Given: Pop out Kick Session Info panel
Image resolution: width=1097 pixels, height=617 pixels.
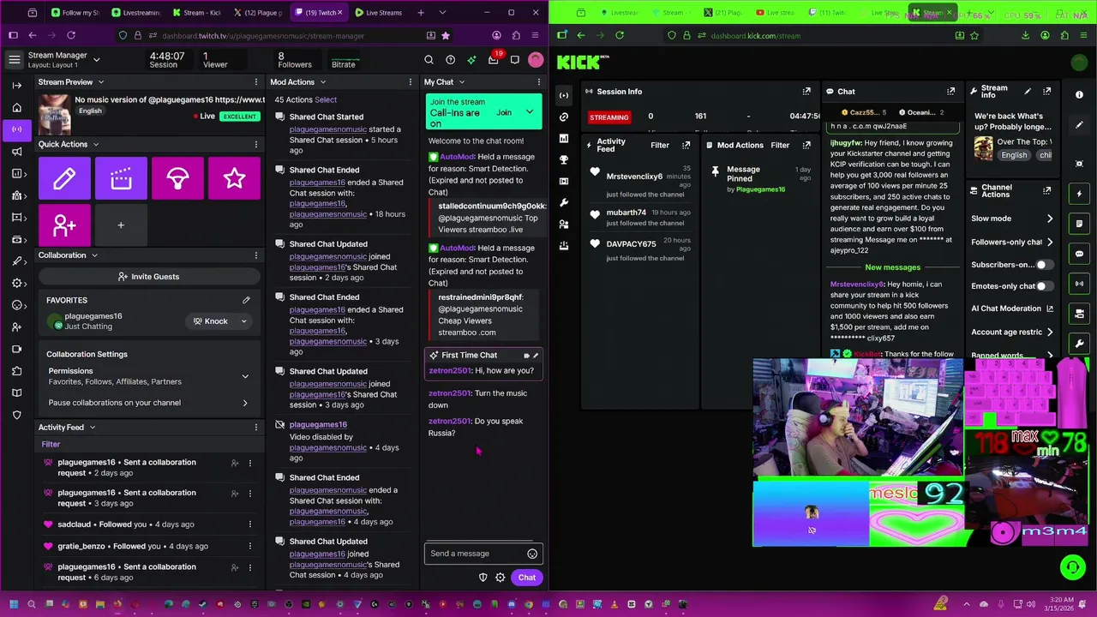Looking at the screenshot, I should pos(806,91).
